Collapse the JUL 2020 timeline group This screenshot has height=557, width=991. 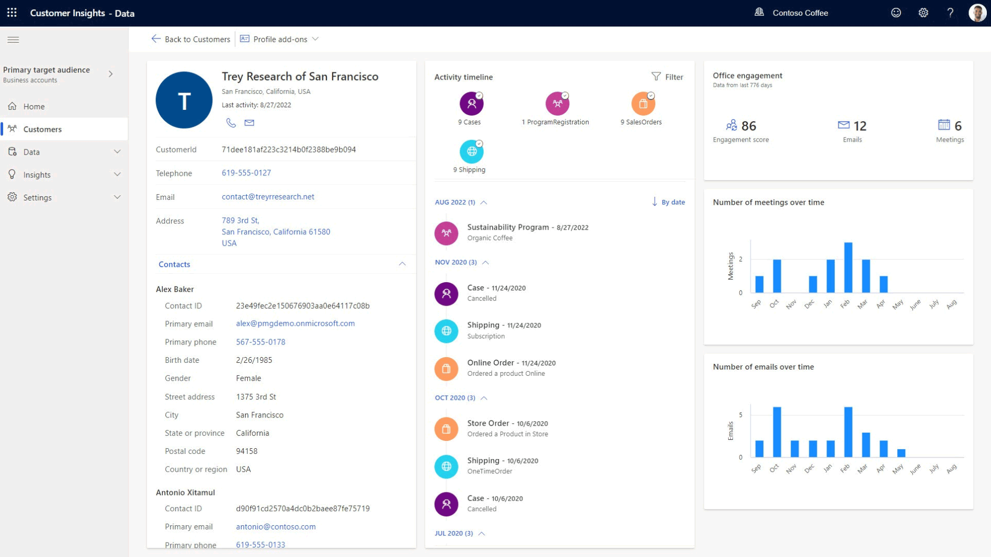pyautogui.click(x=481, y=534)
